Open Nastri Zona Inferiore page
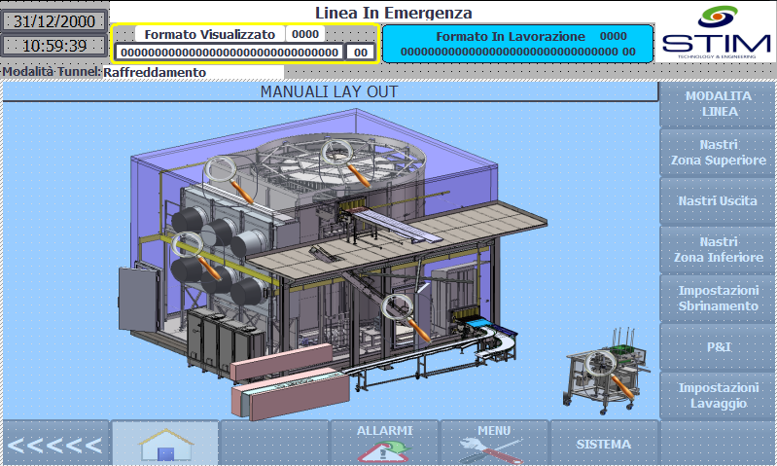The image size is (777, 466). coord(718,249)
